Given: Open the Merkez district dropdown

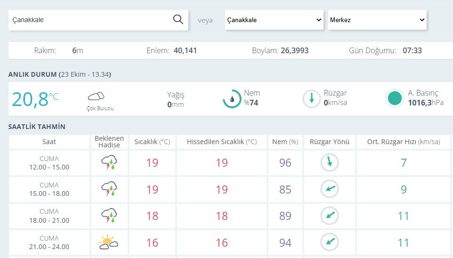Looking at the screenshot, I should pyautogui.click(x=377, y=20).
